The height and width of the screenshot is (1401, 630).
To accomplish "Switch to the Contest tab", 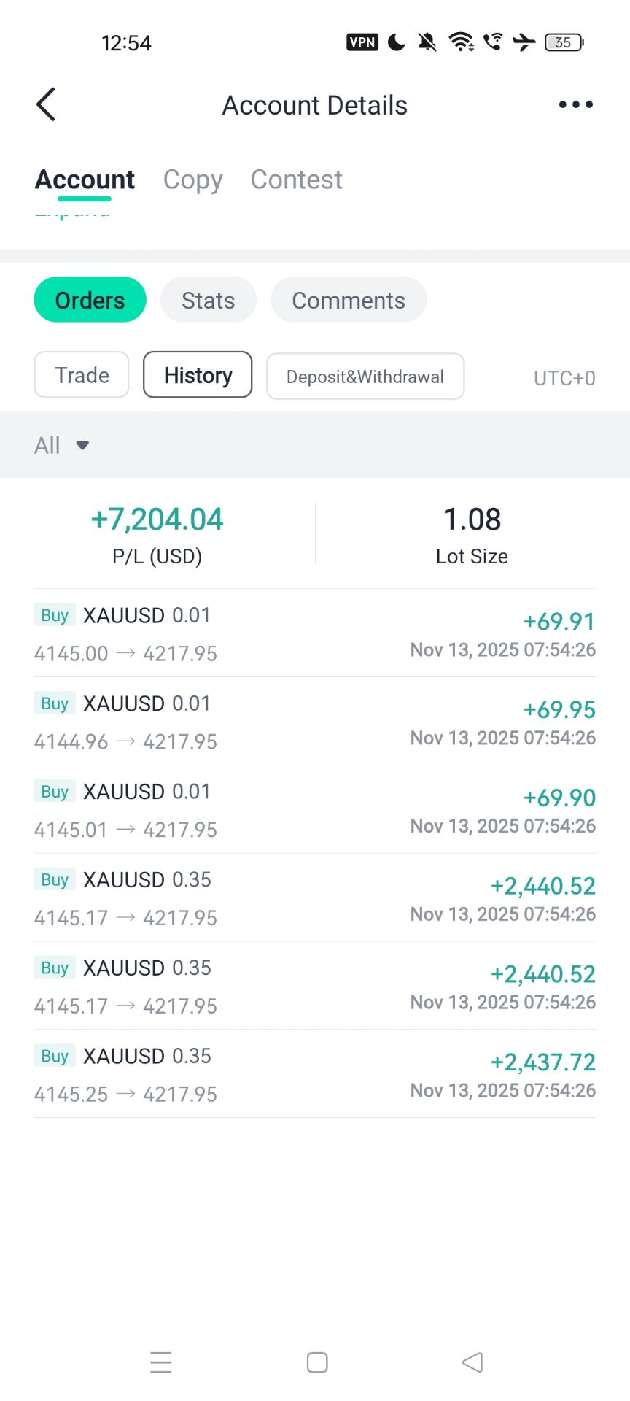I will coord(296,180).
